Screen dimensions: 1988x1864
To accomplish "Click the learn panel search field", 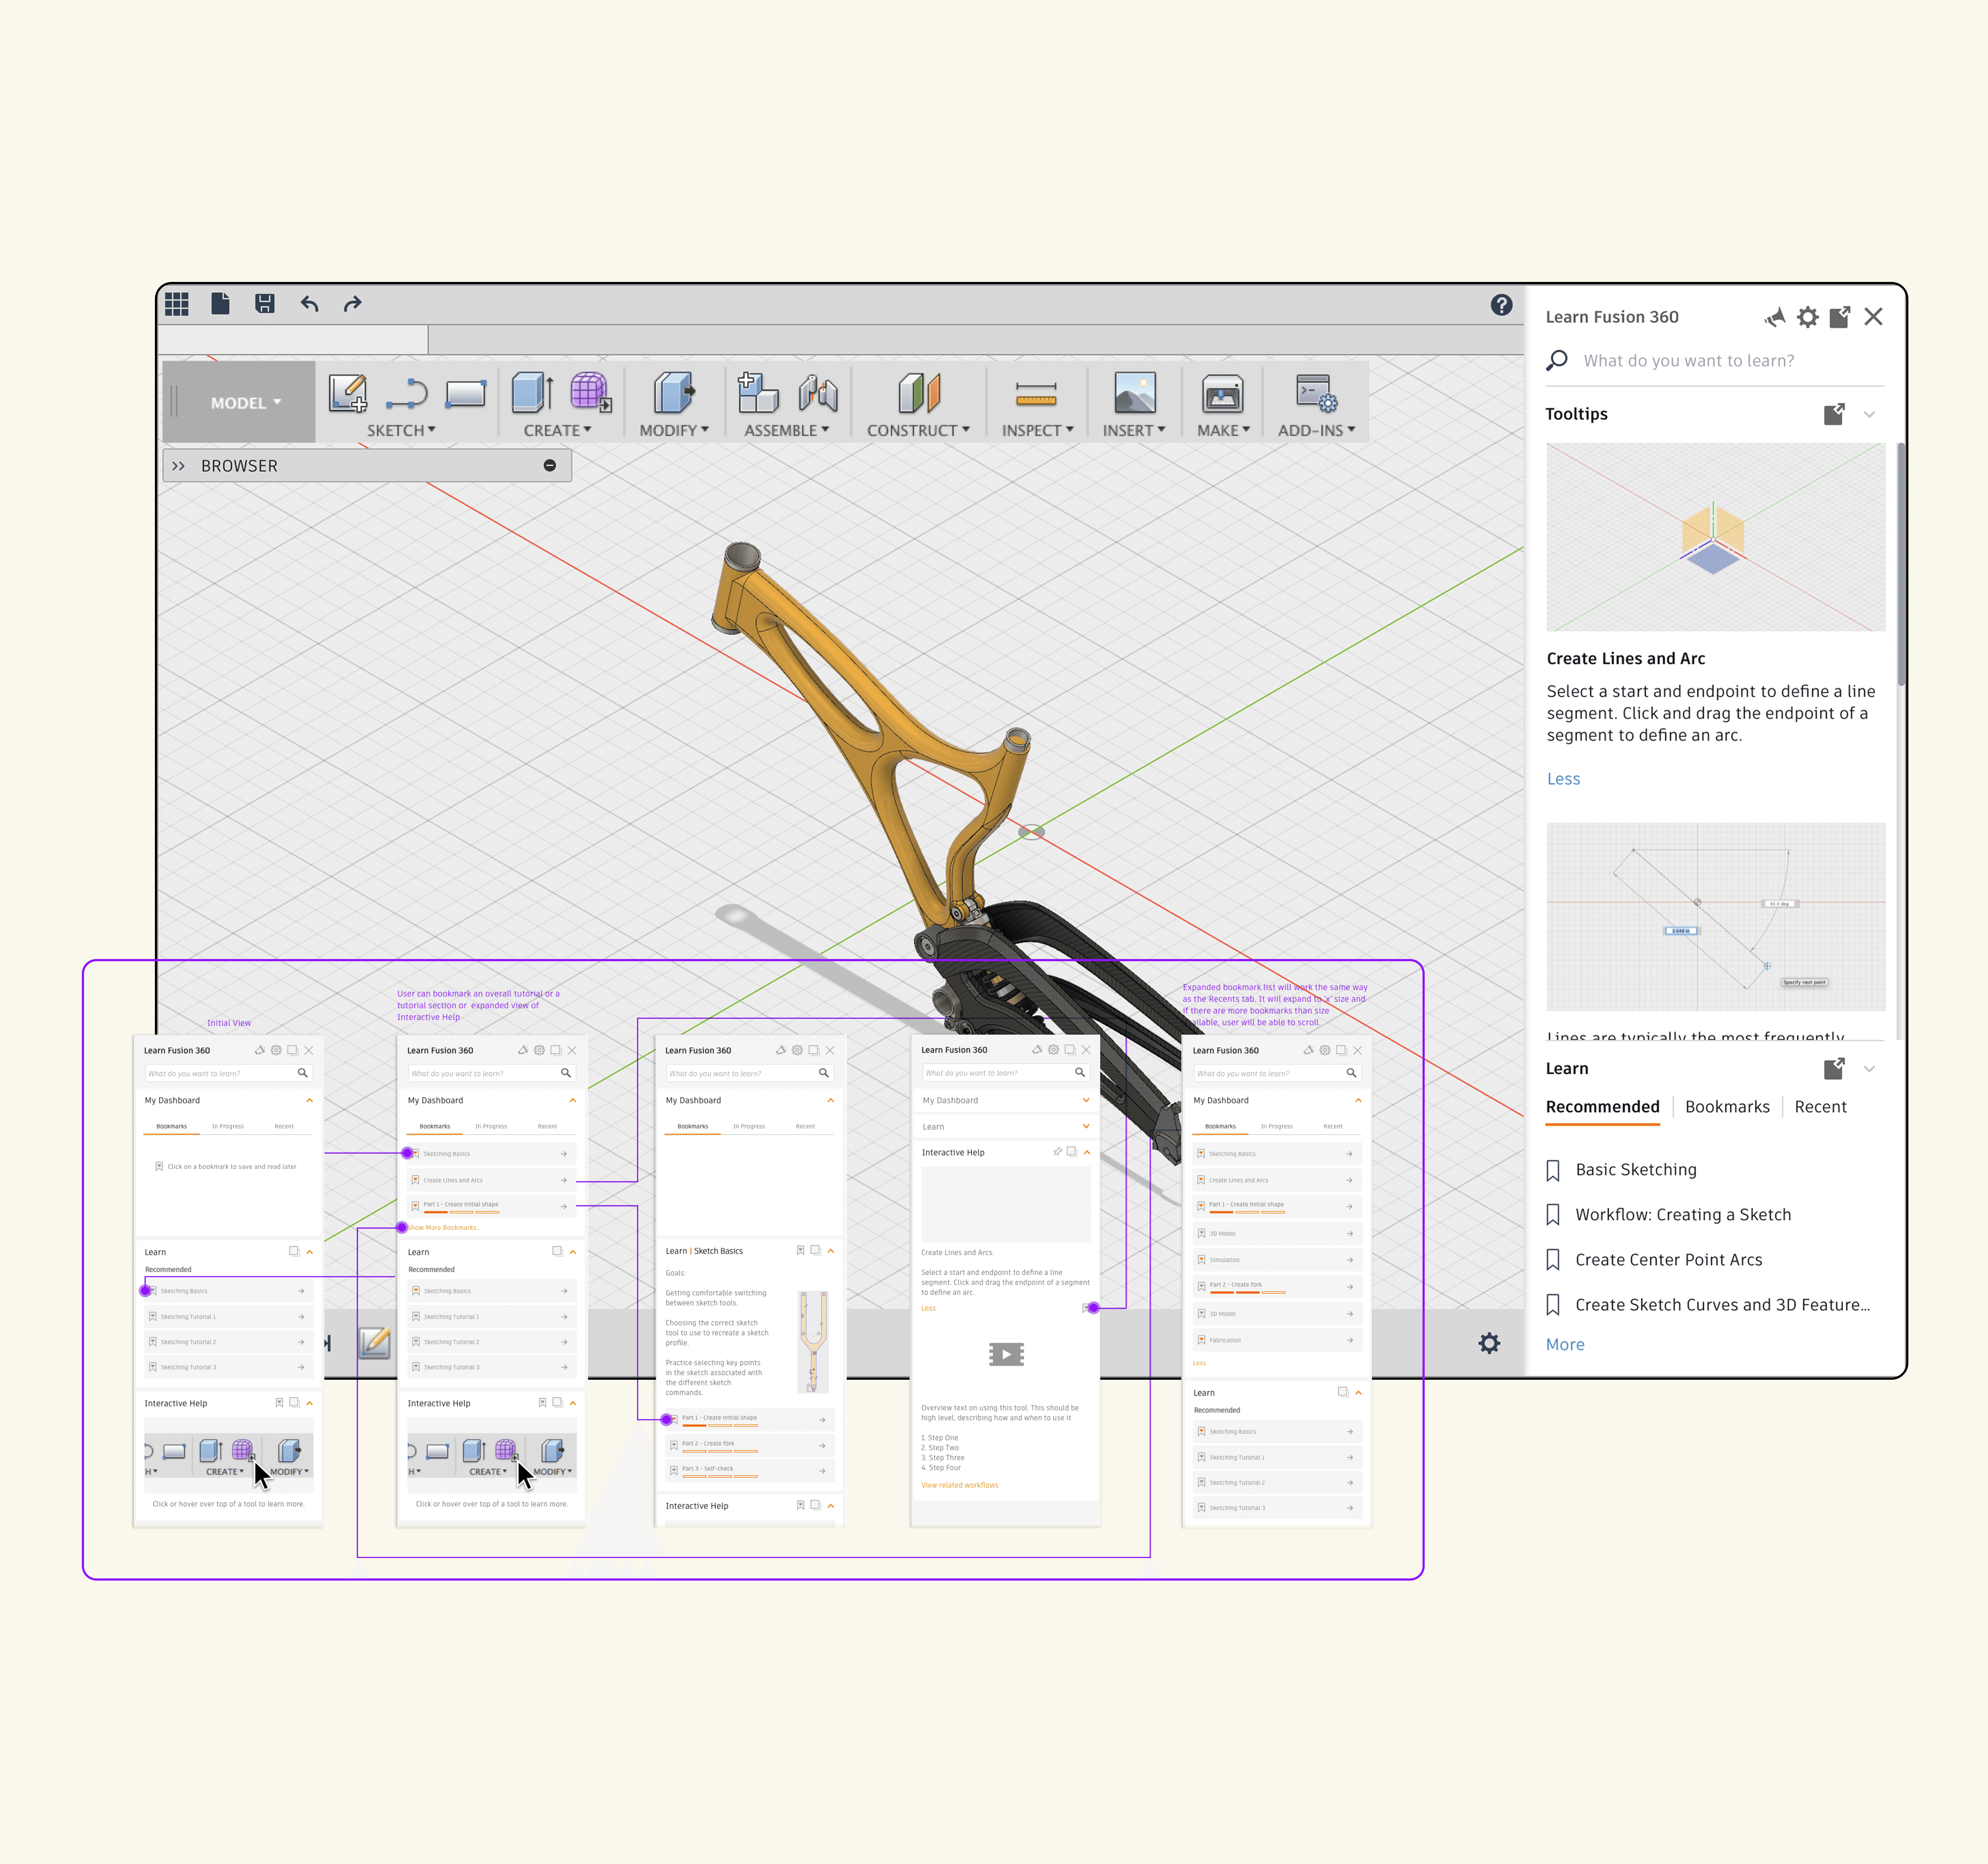I will (x=1720, y=361).
